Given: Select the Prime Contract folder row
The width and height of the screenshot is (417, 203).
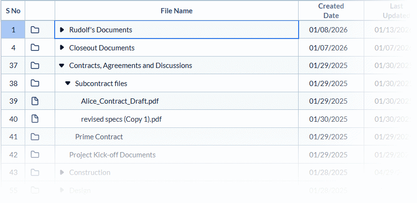Looking at the screenshot, I should click(99, 137).
